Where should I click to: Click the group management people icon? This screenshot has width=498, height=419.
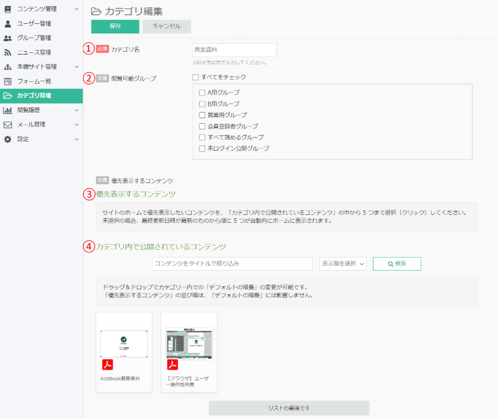(8, 38)
